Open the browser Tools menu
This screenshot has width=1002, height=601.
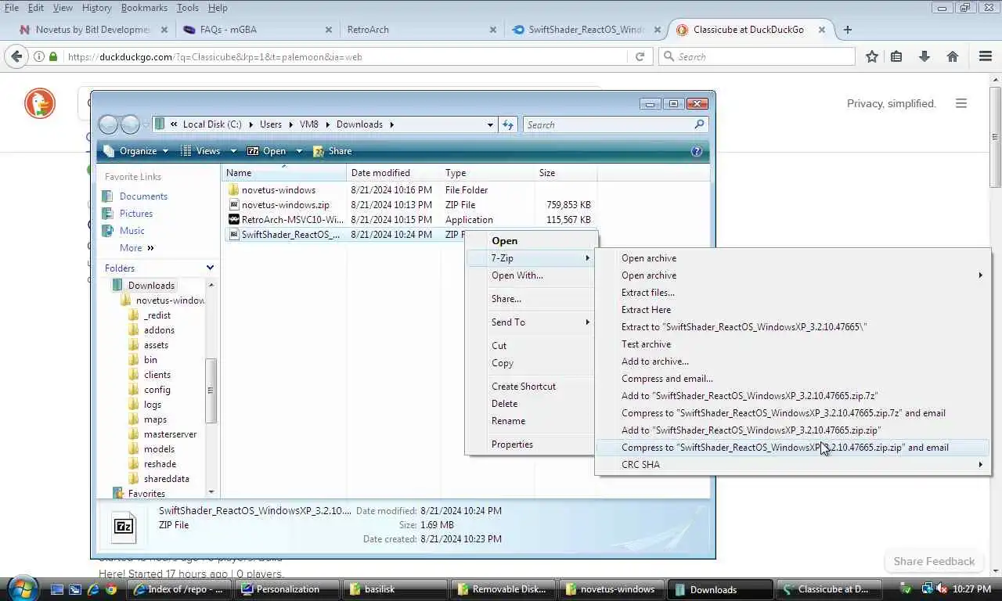point(187,8)
